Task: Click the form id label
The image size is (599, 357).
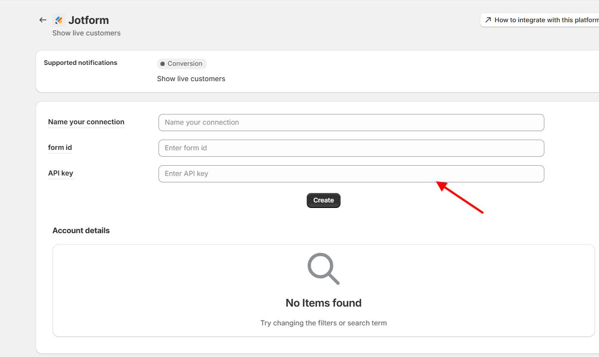Action: point(60,148)
